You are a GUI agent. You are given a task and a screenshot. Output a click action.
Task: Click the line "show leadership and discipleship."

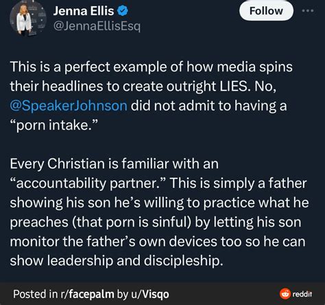(117, 261)
